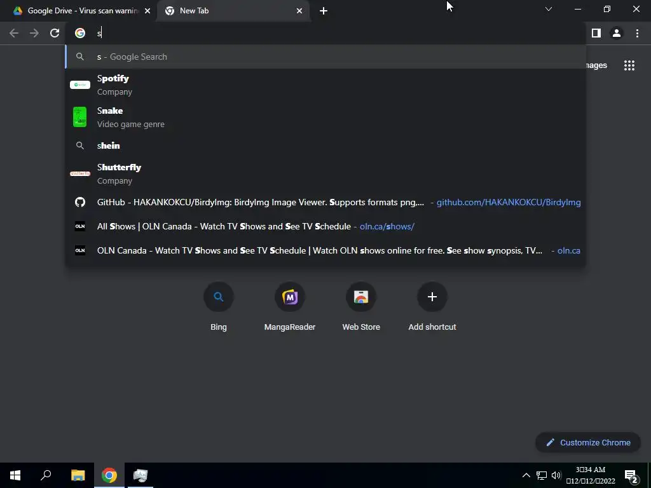Open the network tray icon
The image size is (651, 488).
coord(542,475)
